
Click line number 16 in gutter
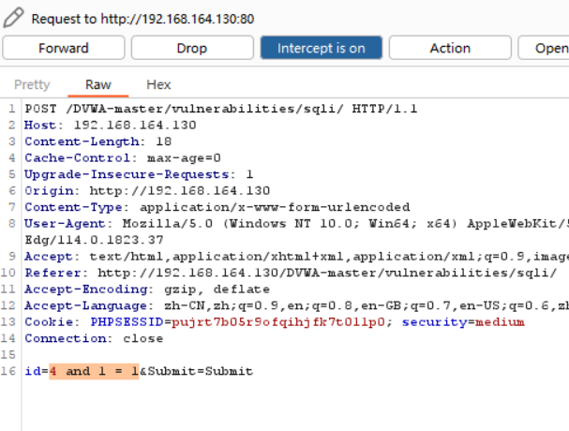point(8,371)
